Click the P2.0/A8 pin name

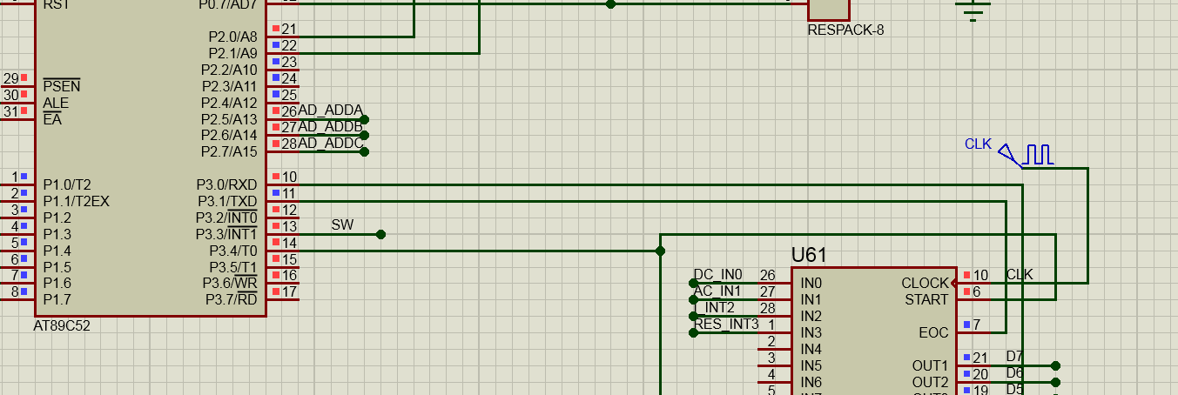click(232, 37)
